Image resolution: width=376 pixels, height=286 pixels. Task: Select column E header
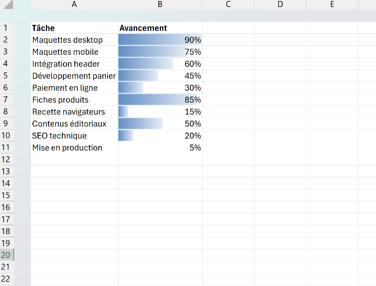pos(333,4)
